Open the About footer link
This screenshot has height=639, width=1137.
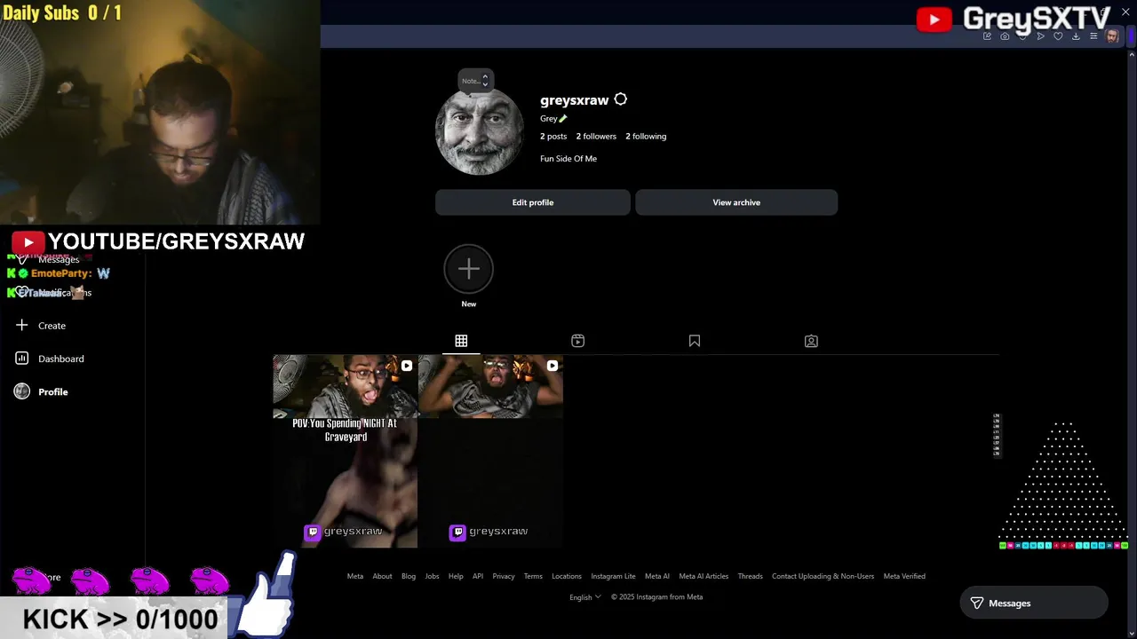pyautogui.click(x=382, y=576)
